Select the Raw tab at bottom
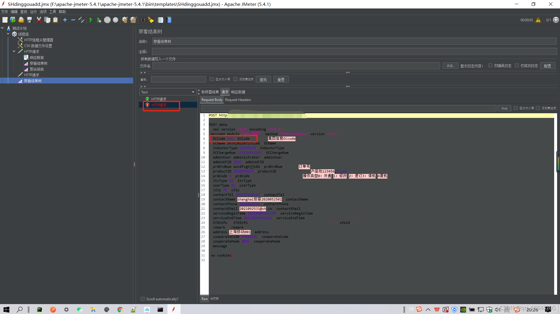 click(x=205, y=299)
